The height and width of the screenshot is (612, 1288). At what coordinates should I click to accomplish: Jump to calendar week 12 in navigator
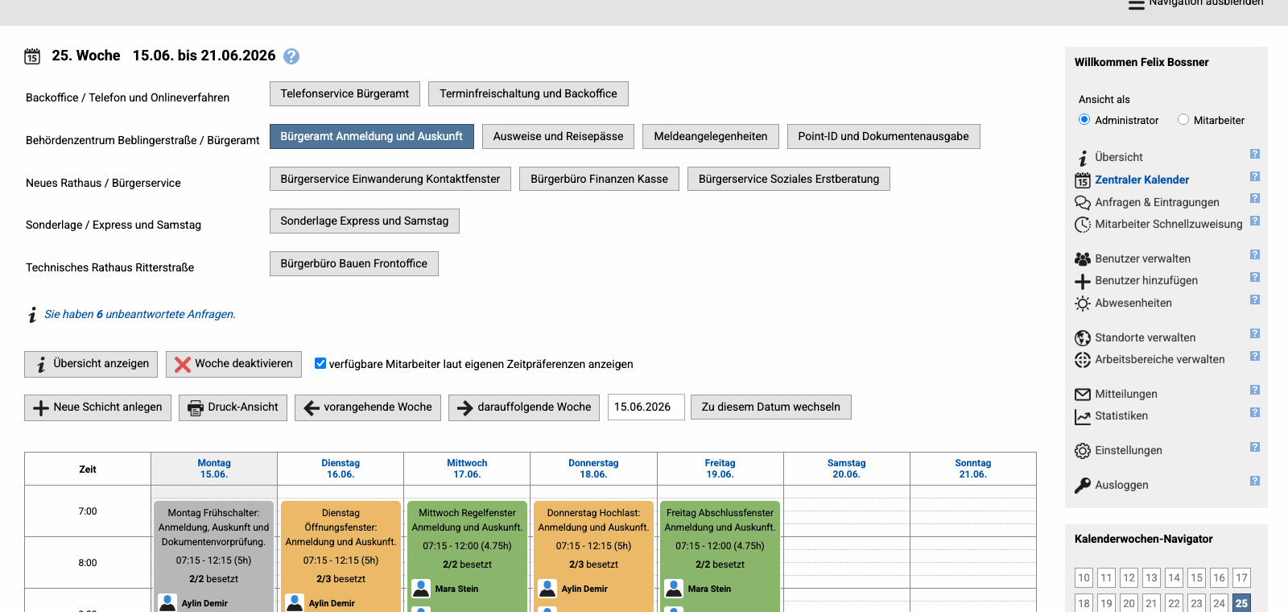1129,577
